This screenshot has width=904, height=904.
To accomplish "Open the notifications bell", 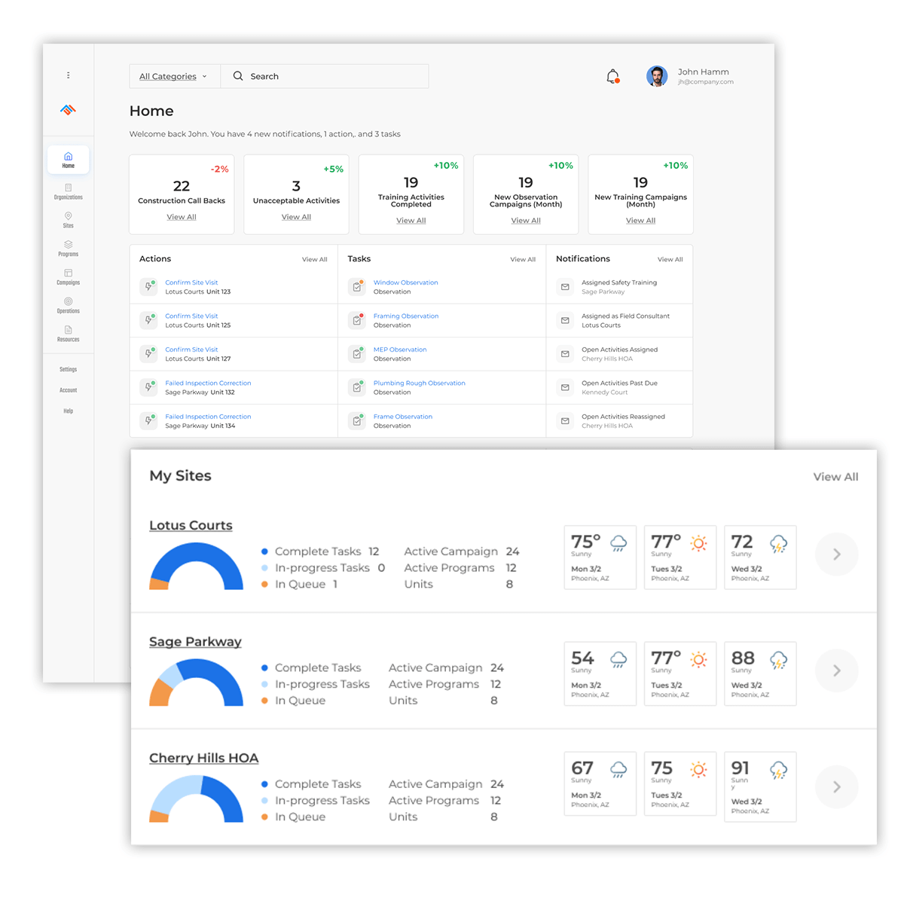I will (613, 76).
